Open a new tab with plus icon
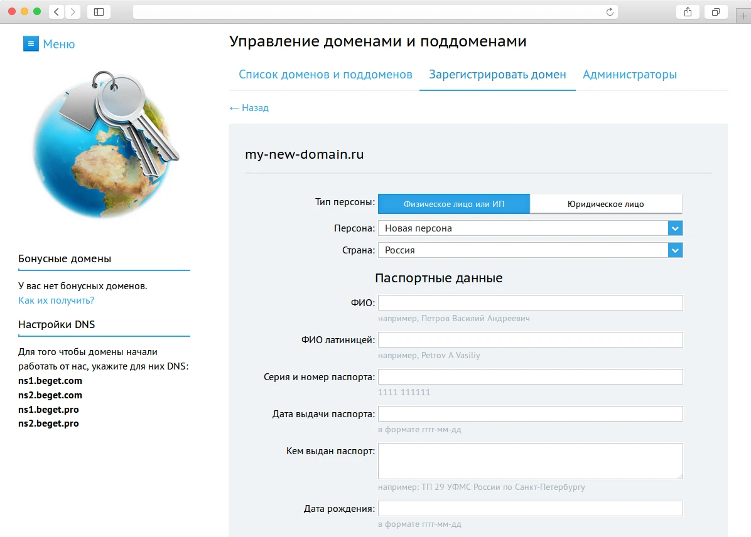Screen dimensions: 751x537 [x=743, y=11]
